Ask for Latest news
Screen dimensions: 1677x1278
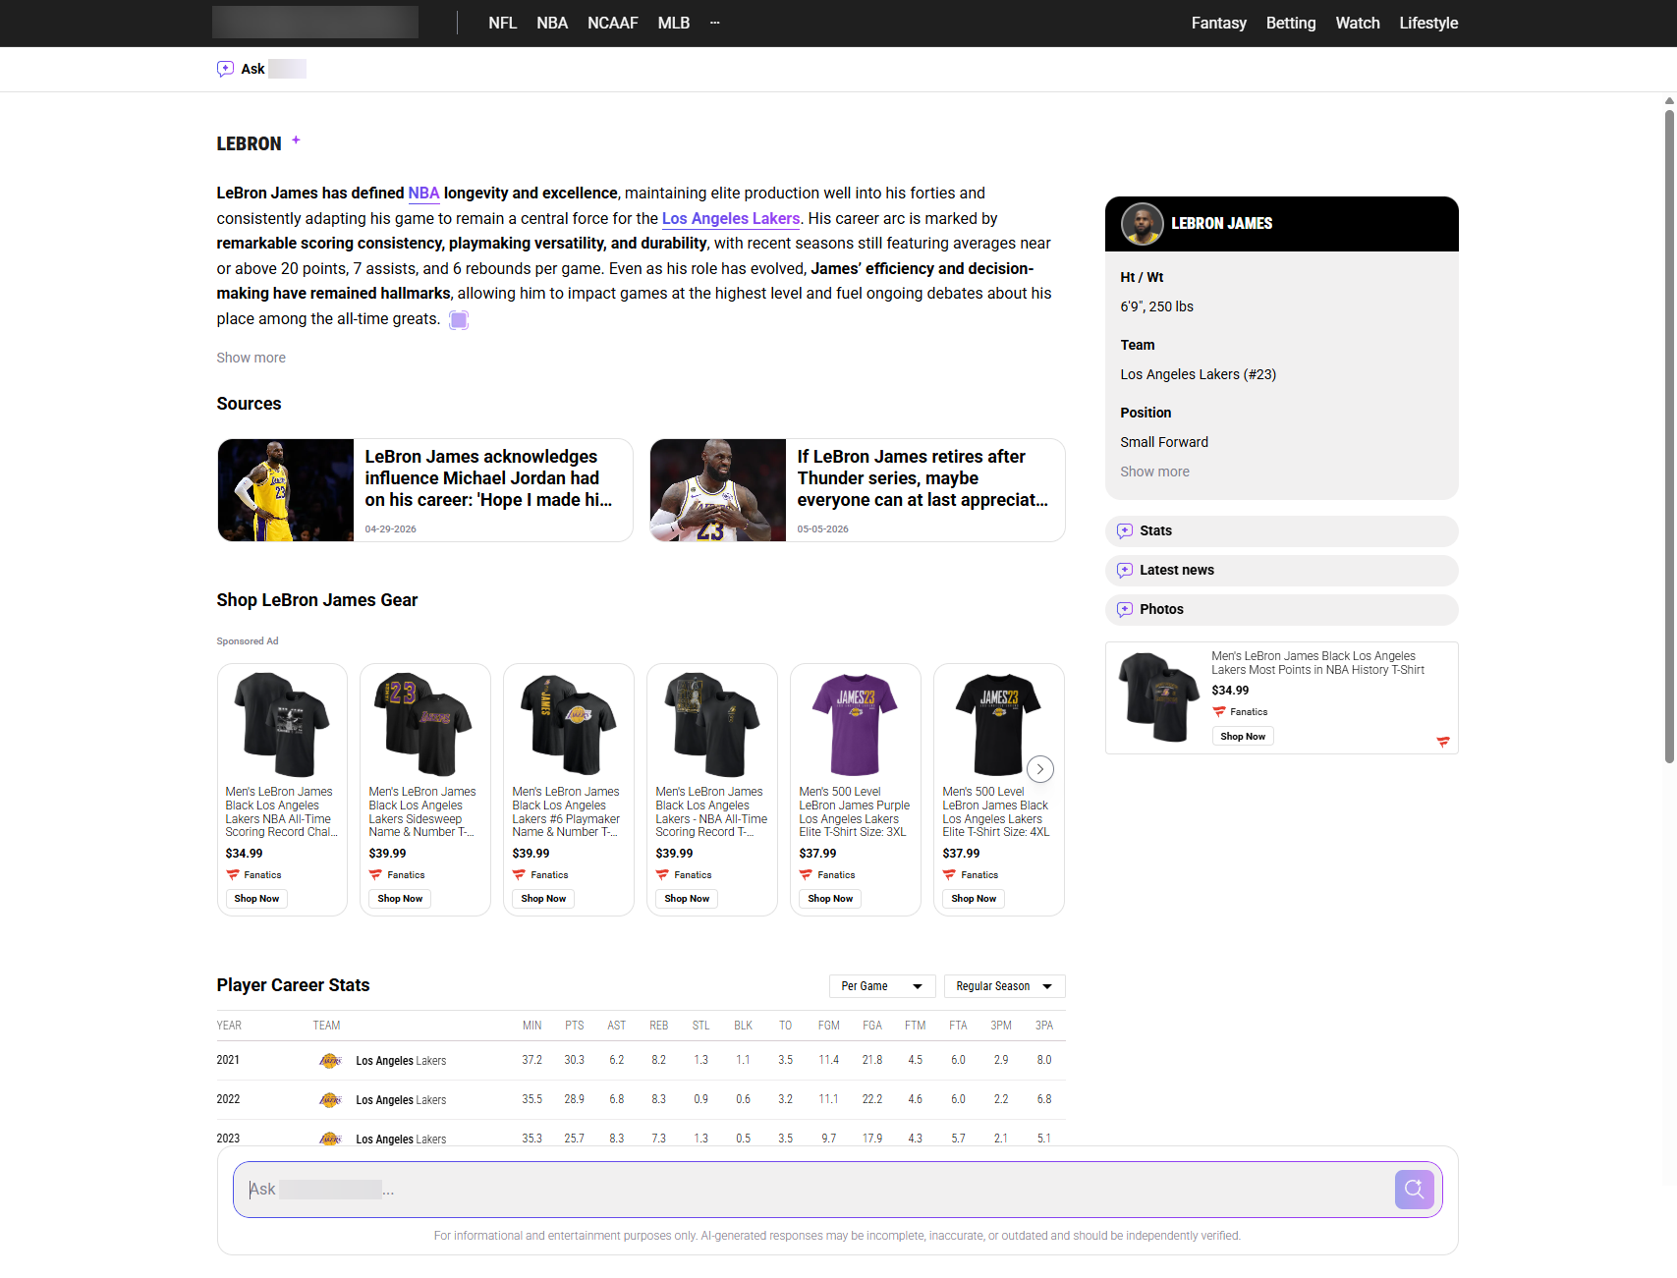pos(1281,571)
